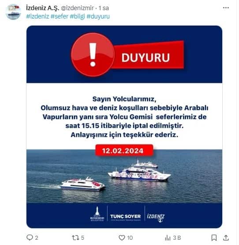Open the three-dot more options menu
This screenshot has height=245, width=239.
click(226, 8)
